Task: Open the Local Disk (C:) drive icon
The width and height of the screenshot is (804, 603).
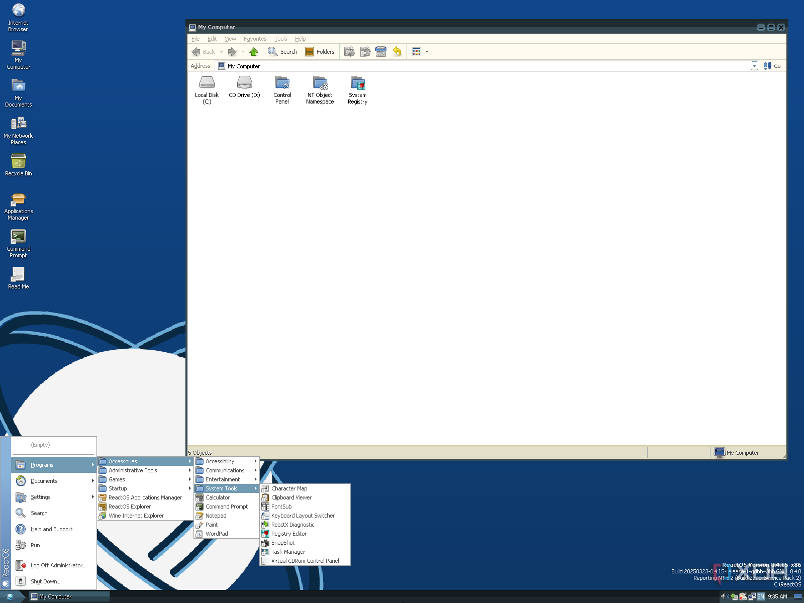Action: (207, 89)
